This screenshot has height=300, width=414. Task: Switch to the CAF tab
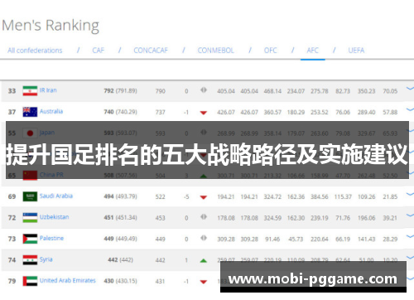[x=99, y=51]
